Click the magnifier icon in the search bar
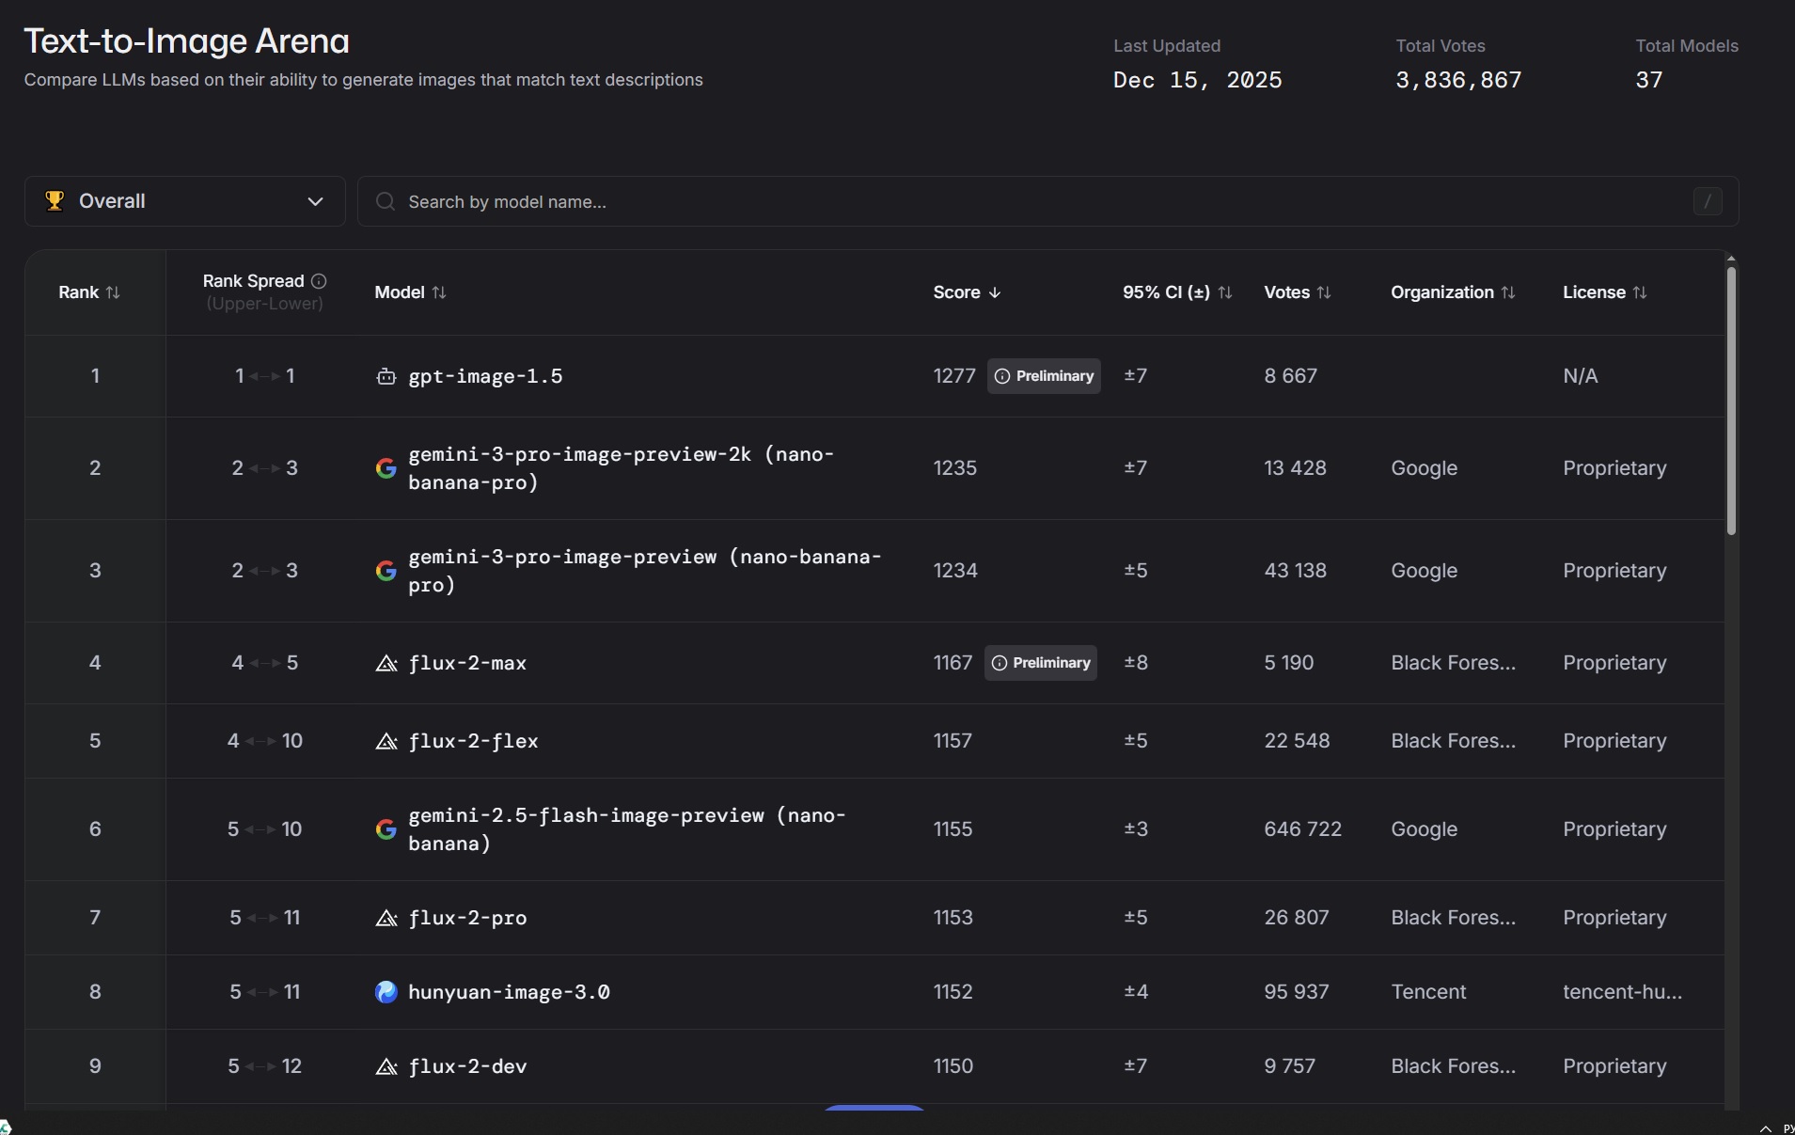 [385, 201]
